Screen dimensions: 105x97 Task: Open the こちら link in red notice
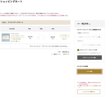(x=91, y=86)
